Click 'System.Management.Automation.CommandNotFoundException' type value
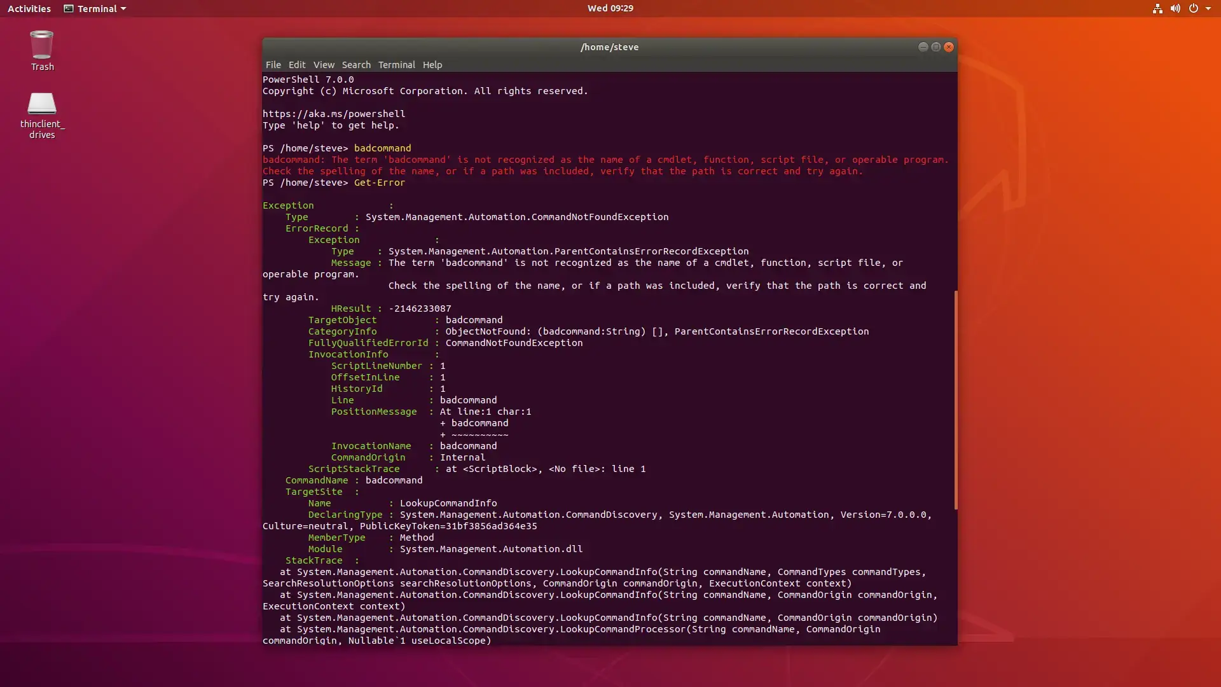This screenshot has width=1221, height=687. (x=517, y=217)
